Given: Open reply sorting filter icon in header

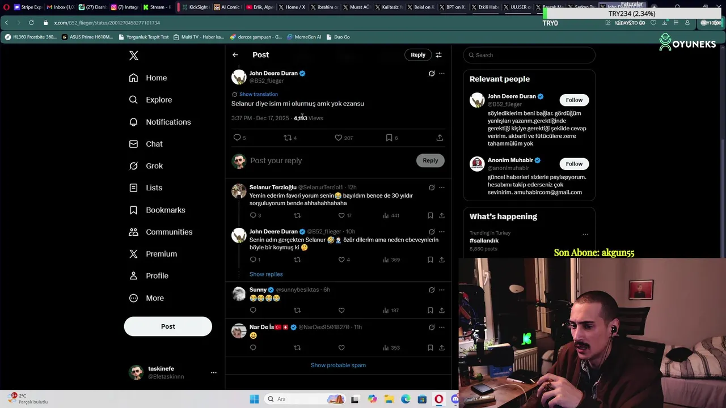Looking at the screenshot, I should tap(438, 55).
